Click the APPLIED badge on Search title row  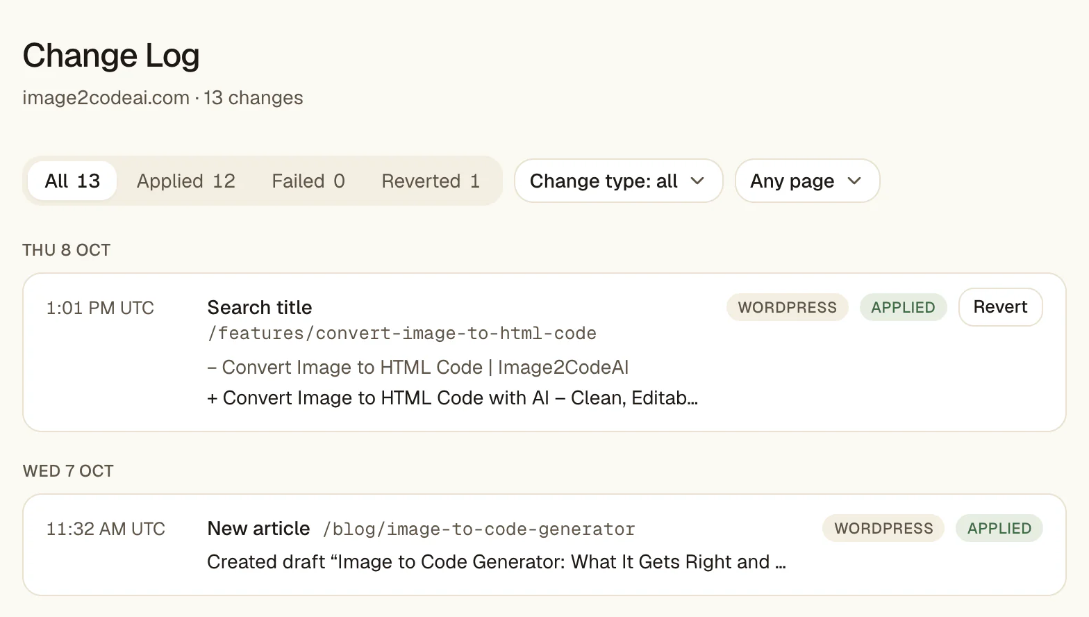pyautogui.click(x=903, y=307)
